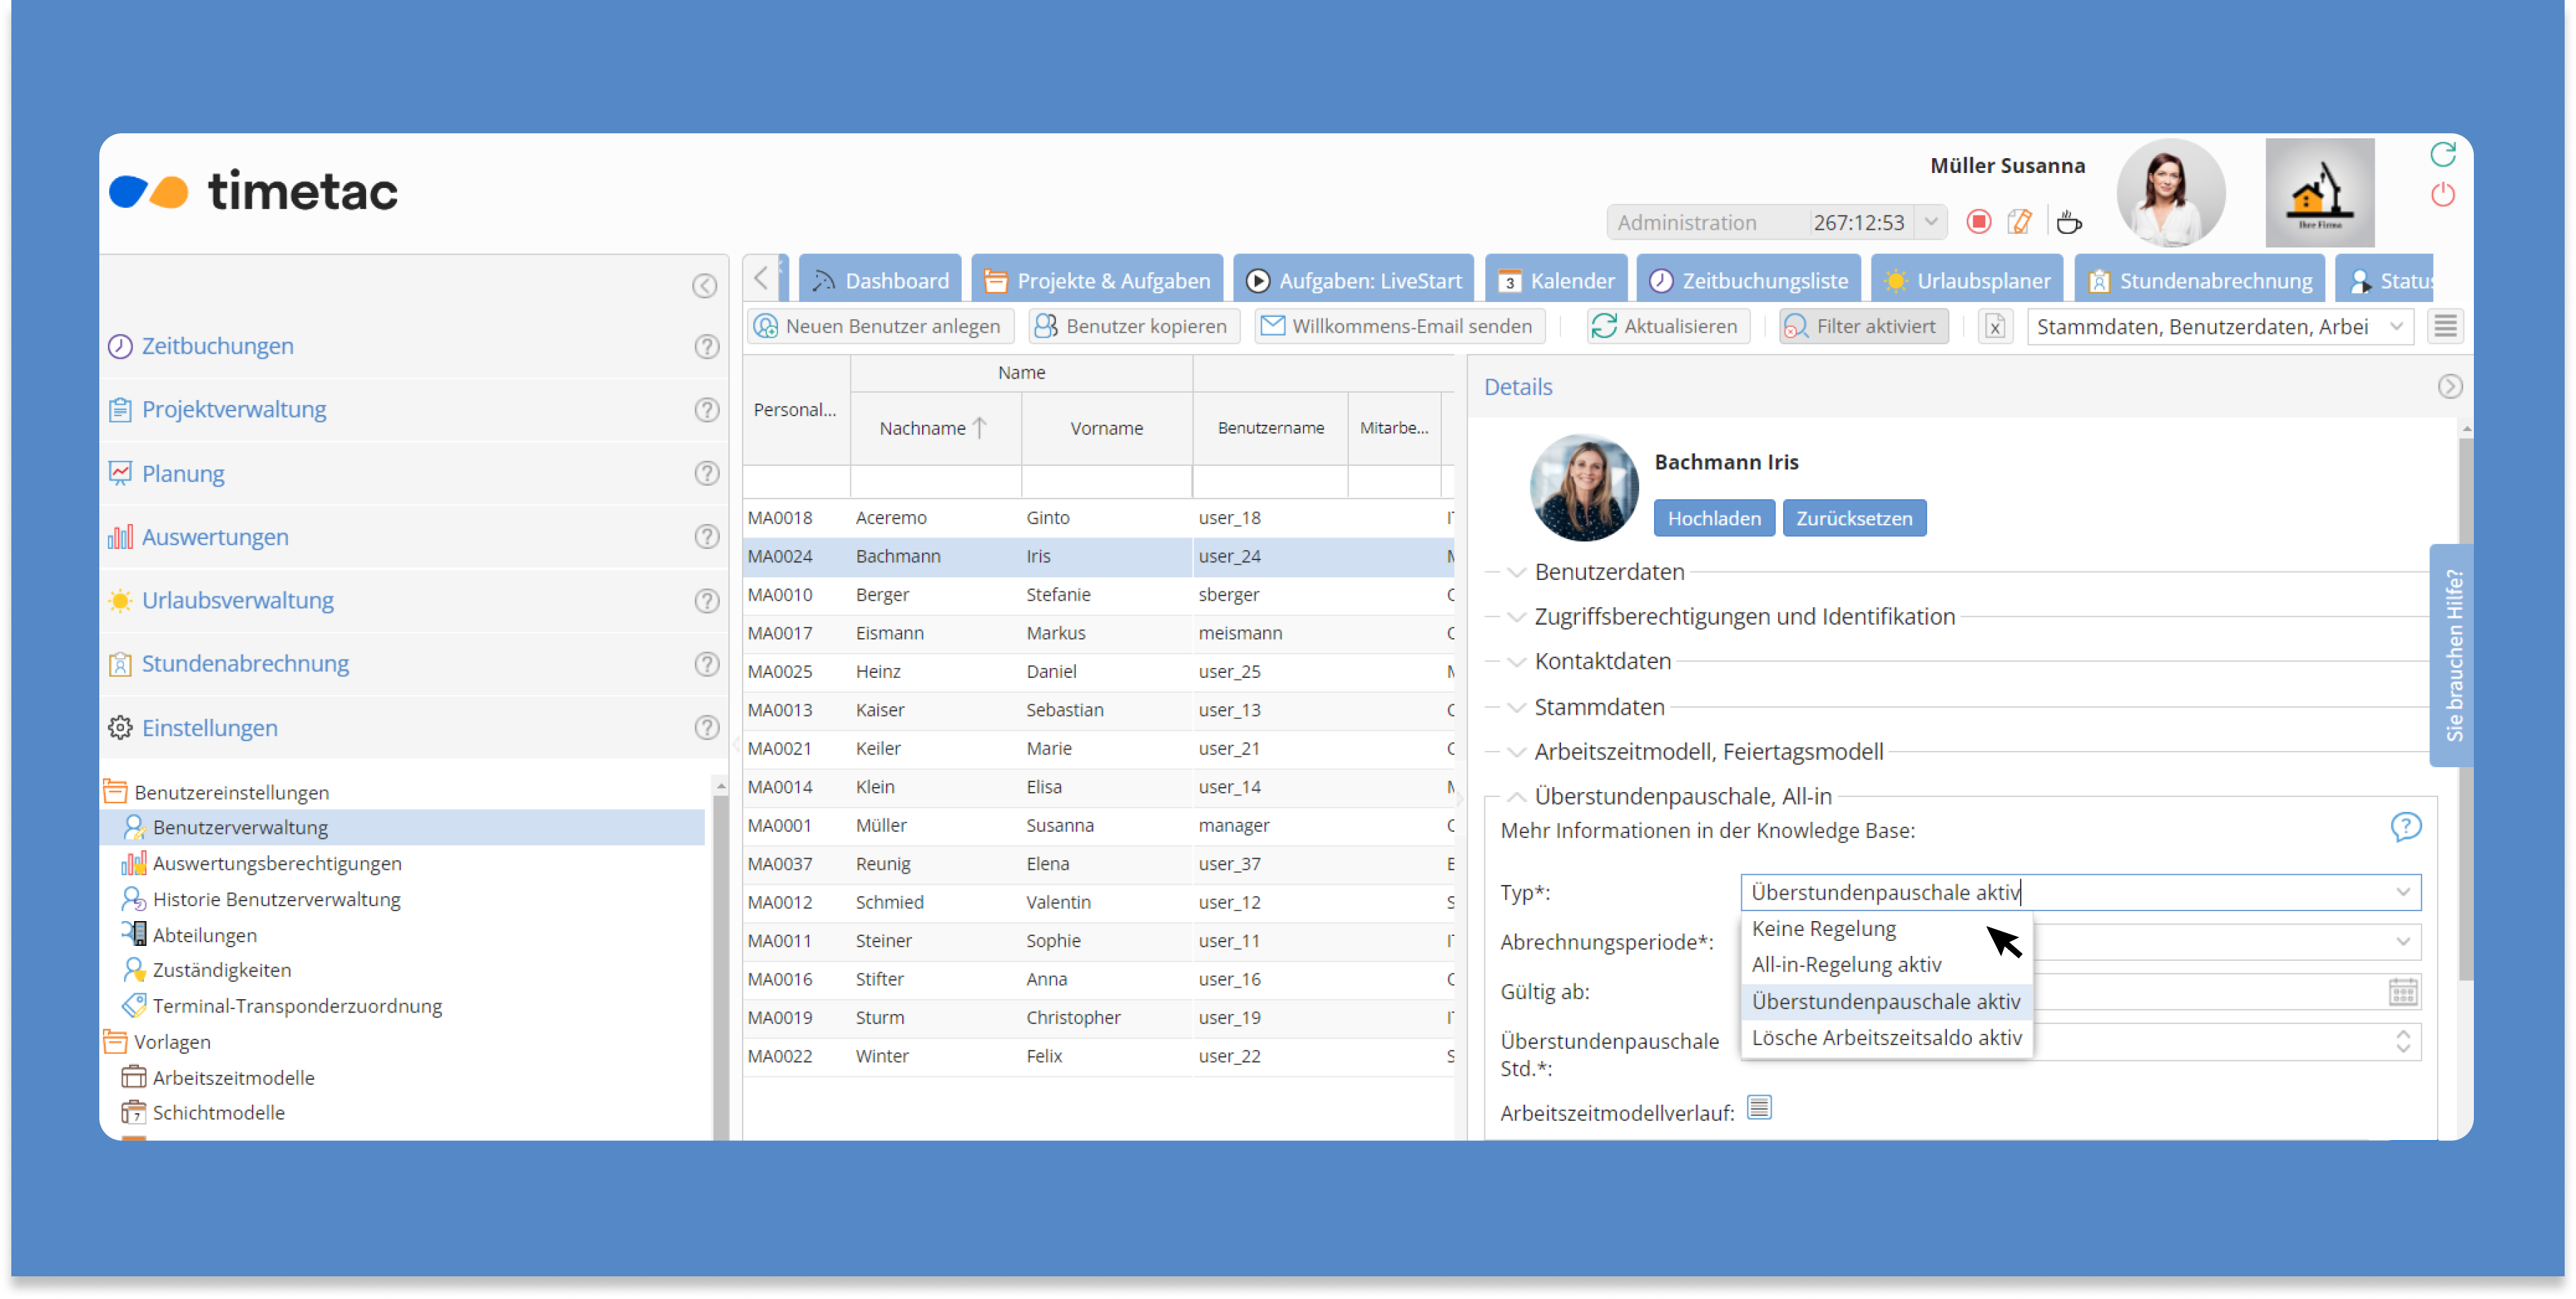Click the calendar icon in Gültig ab field
2576x1299 pixels.
click(2402, 992)
